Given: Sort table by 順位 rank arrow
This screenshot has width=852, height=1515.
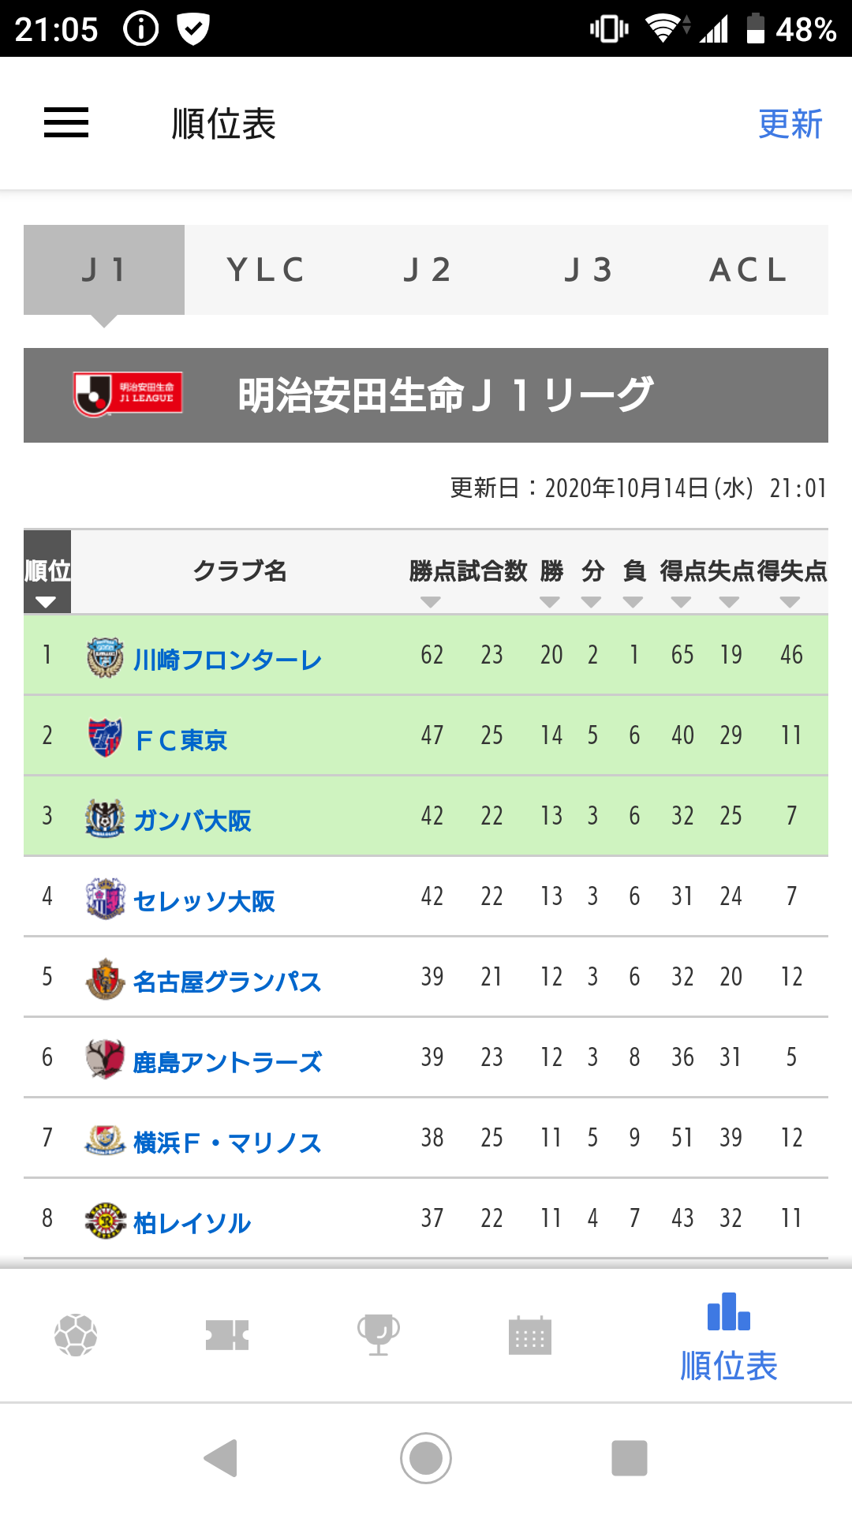Looking at the screenshot, I should click(x=46, y=602).
